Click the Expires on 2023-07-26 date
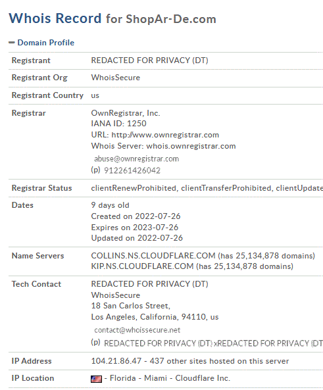This screenshot has width=323, height=390. click(135, 227)
